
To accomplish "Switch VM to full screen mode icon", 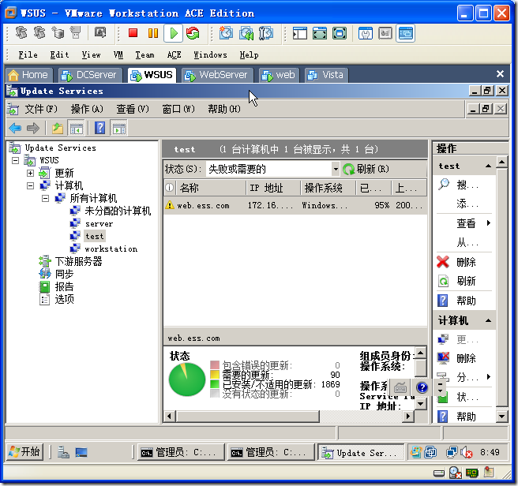I will (320, 33).
